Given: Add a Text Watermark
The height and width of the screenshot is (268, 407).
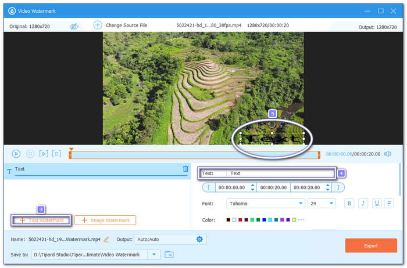Looking at the screenshot, I should (x=41, y=220).
